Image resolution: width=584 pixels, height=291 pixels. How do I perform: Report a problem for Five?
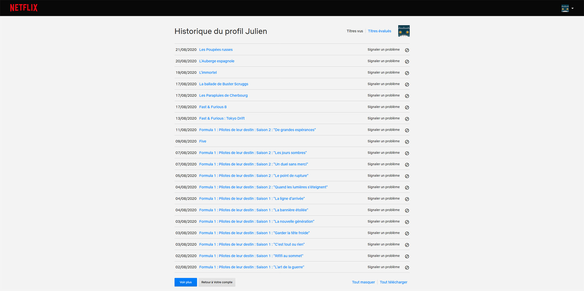[383, 141]
